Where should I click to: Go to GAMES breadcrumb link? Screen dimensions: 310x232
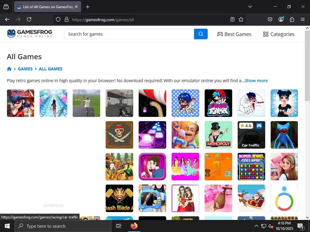(25, 69)
